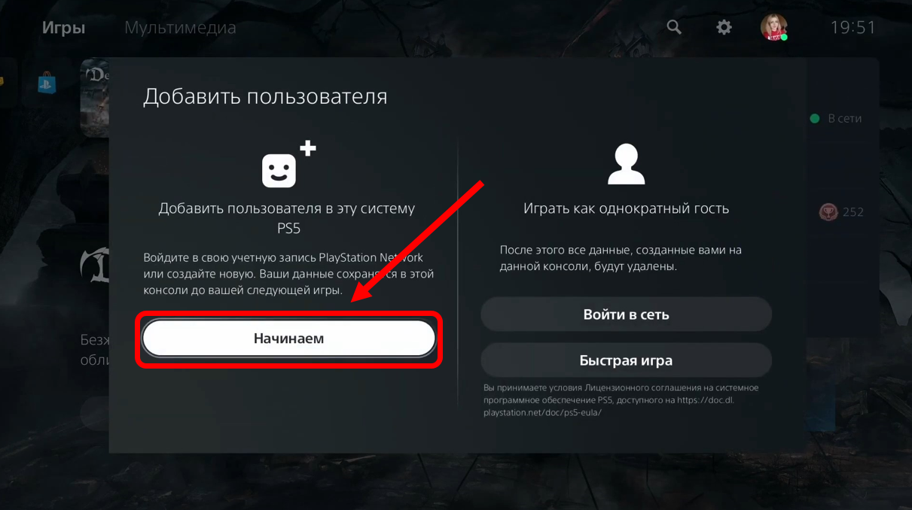This screenshot has width=912, height=510.
Task: Click the Быстрая игра button
Action: pos(626,360)
